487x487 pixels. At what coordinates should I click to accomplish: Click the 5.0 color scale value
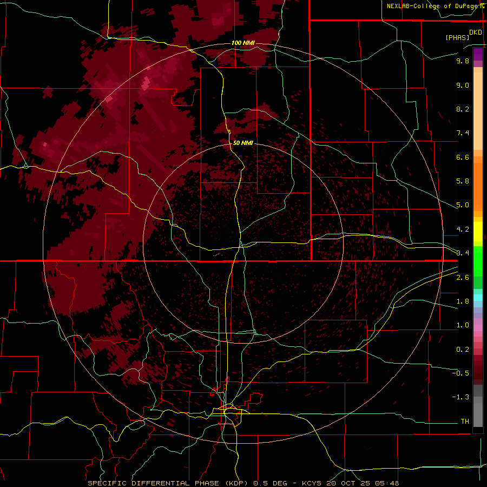tap(463, 205)
